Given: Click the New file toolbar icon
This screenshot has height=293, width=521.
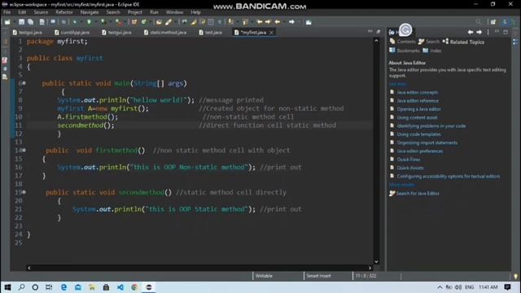Looking at the screenshot, I should click(7, 22).
